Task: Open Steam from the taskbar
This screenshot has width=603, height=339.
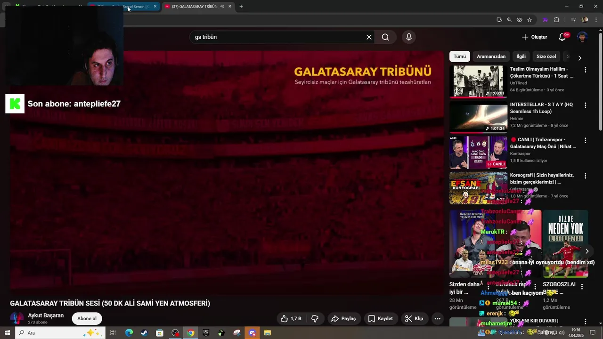Action: [144, 333]
